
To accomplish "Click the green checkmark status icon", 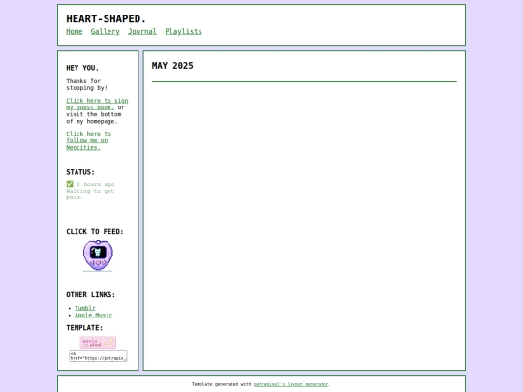I will tap(70, 184).
